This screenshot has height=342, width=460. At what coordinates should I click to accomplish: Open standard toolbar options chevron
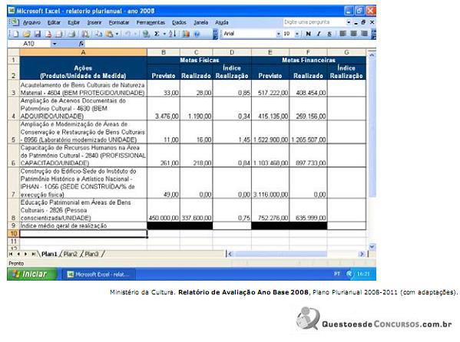point(215,35)
